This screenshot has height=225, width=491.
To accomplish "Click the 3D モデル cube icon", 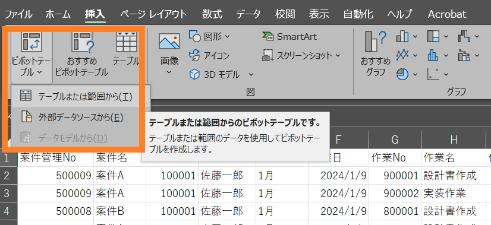I will tap(195, 75).
